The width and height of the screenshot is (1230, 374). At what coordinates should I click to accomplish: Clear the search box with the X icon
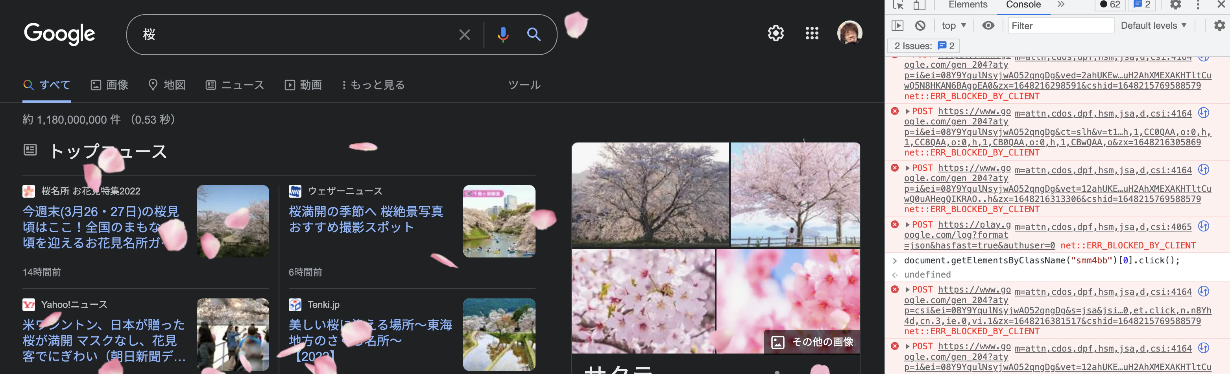click(x=464, y=34)
